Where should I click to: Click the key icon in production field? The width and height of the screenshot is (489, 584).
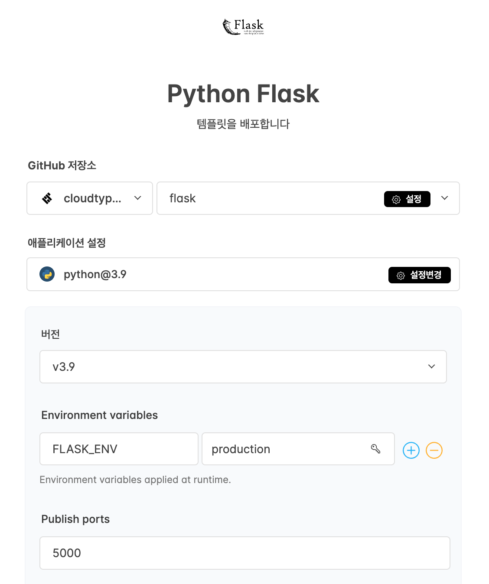point(376,449)
